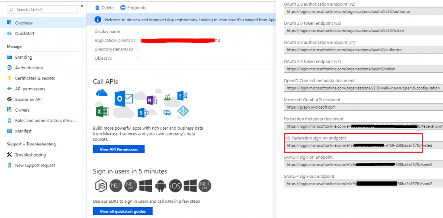This screenshot has height=218, width=443.
Task: Select the OpenID Connect metadata document URL field
Action: click(363, 88)
